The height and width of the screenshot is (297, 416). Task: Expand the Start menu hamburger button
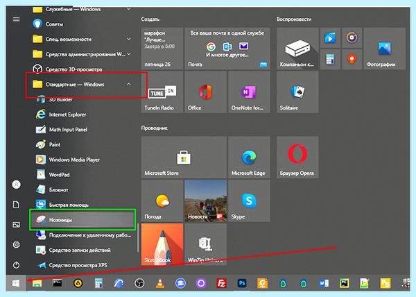[x=16, y=19]
